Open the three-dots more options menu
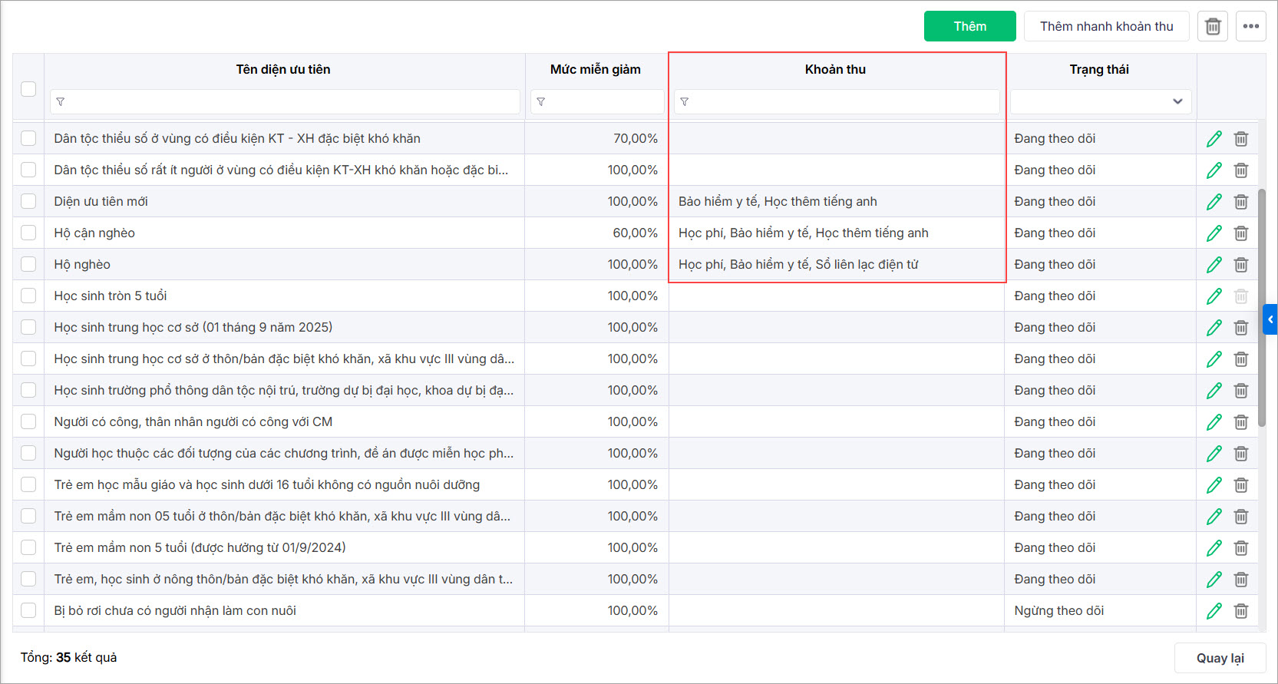The height and width of the screenshot is (684, 1278). 1251,26
